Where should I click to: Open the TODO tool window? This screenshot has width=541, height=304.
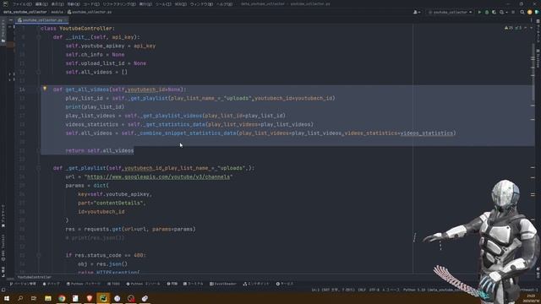(x=113, y=284)
